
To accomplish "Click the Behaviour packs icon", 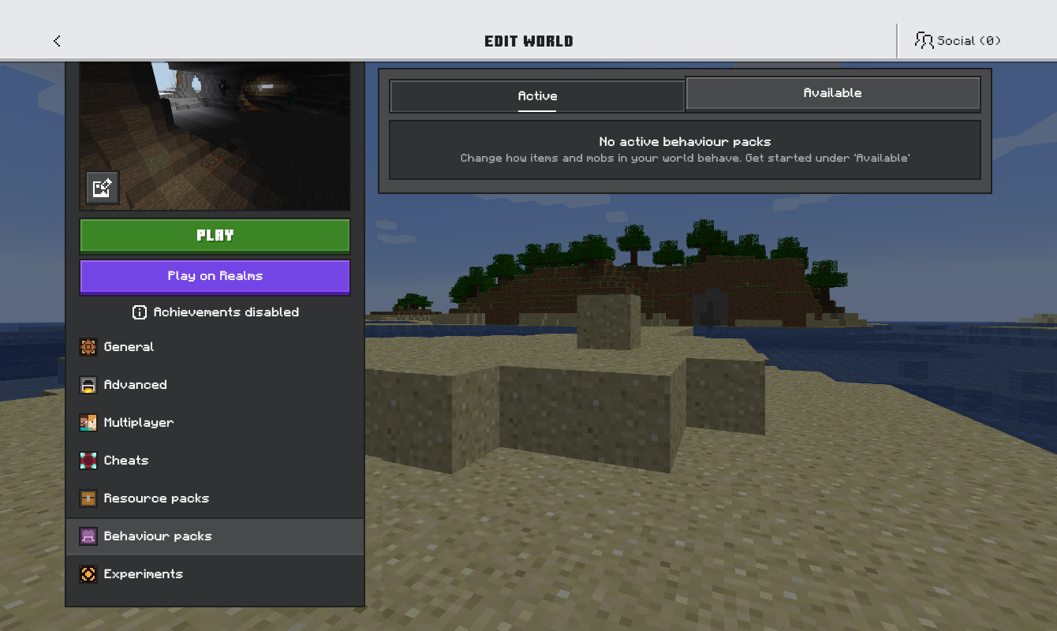I will [88, 536].
